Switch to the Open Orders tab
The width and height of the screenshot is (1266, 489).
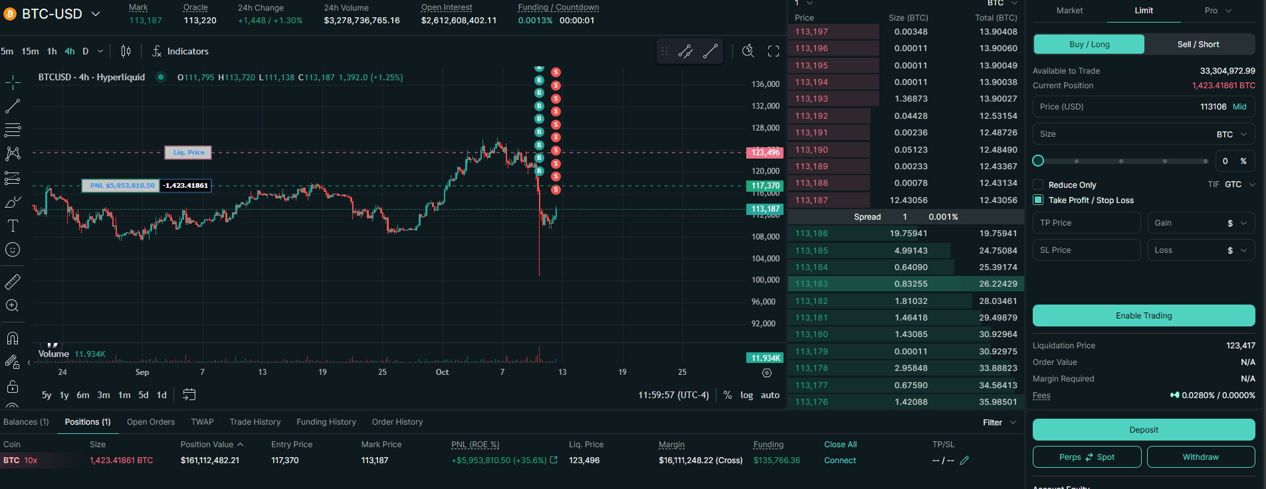(151, 422)
